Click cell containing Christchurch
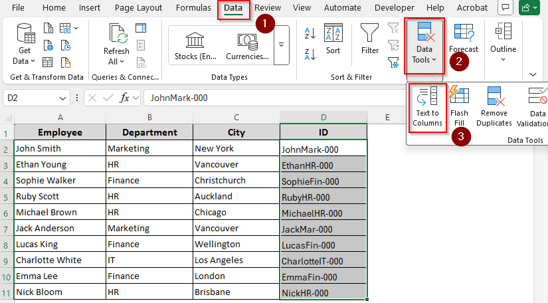Image resolution: width=548 pixels, height=303 pixels. 236,180
